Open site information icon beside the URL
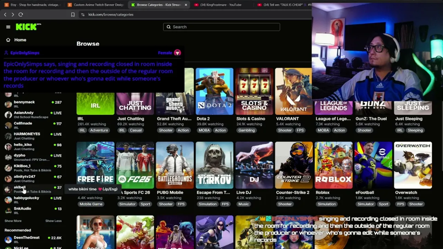 (x=82, y=15)
